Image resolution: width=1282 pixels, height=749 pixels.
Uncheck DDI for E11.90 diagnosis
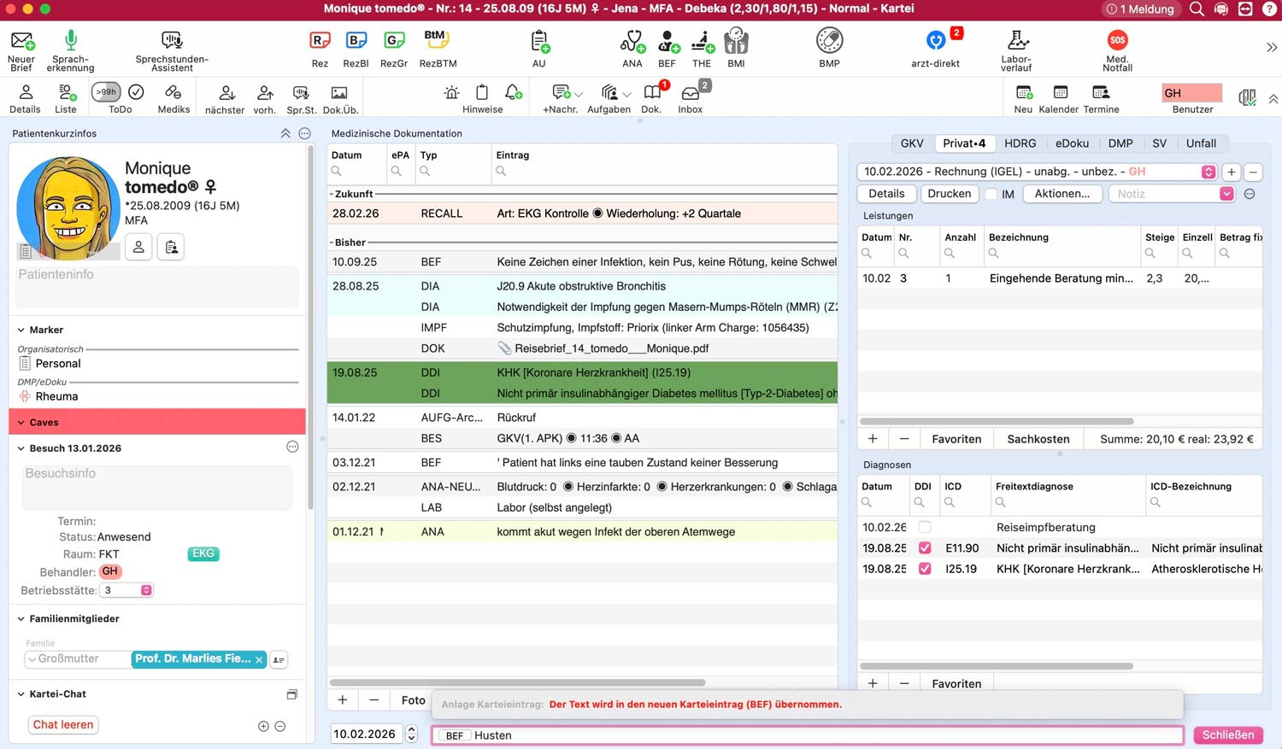click(925, 548)
